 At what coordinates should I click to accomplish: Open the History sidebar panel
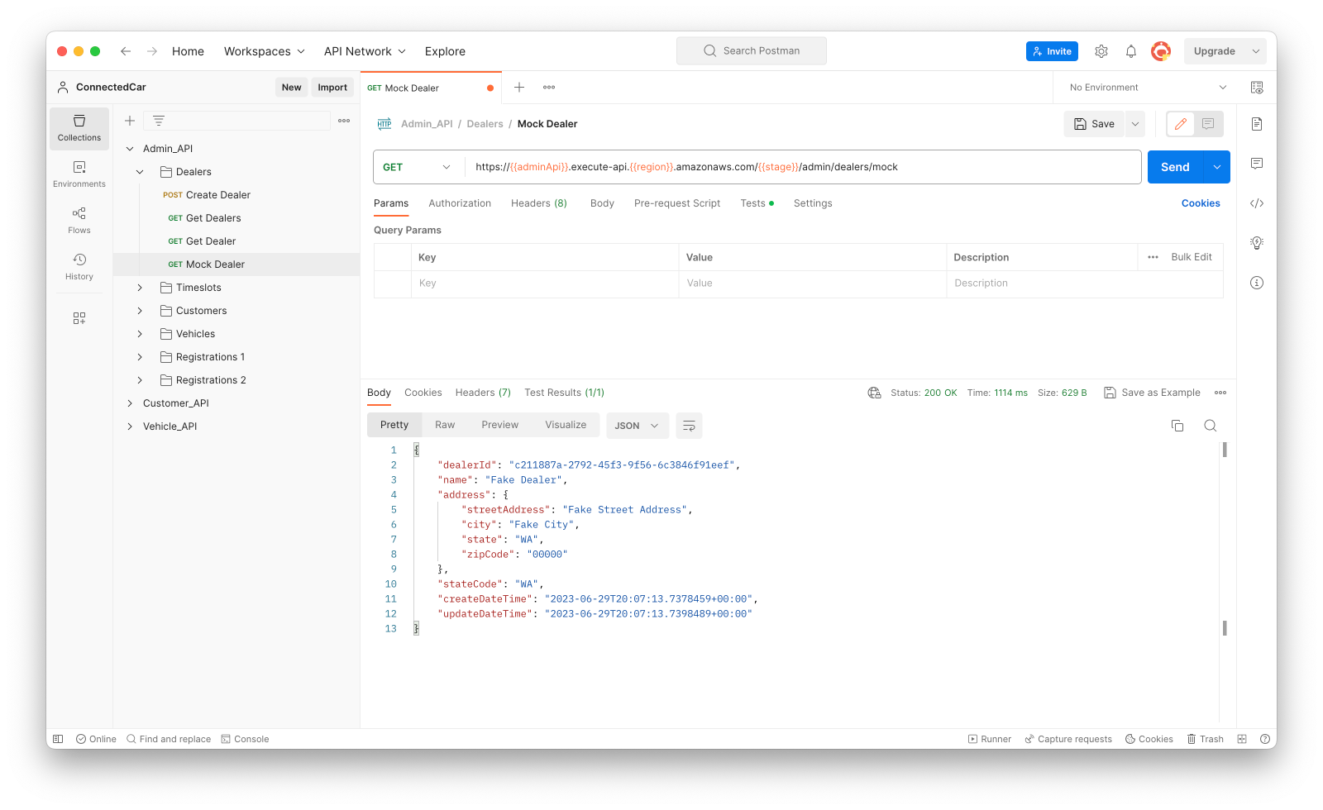pos(79,267)
